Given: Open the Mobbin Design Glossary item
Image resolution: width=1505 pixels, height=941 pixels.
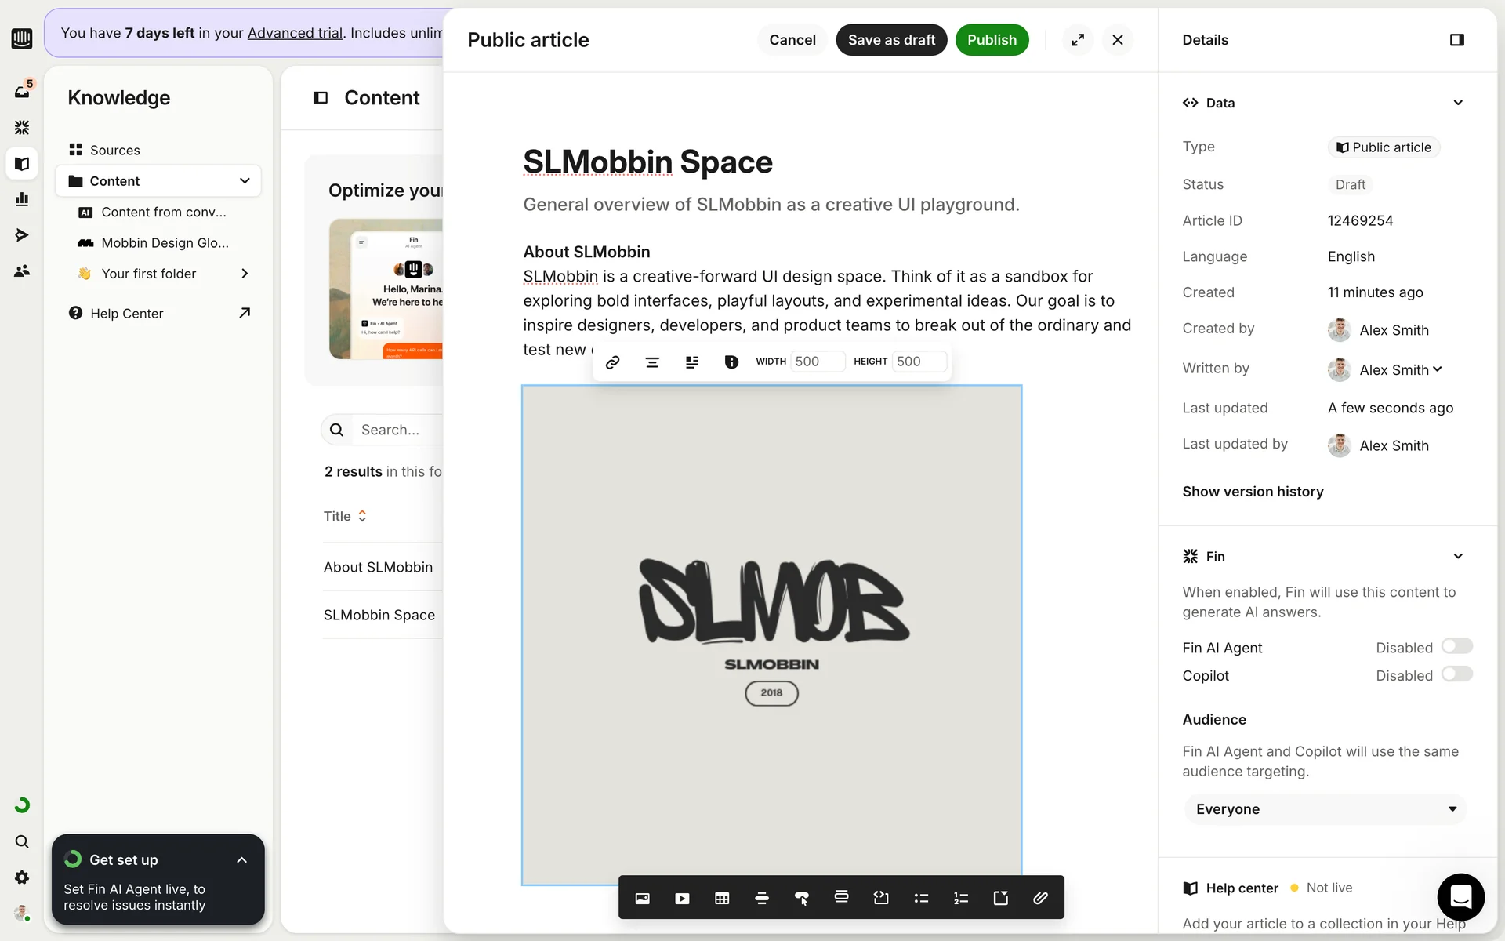Looking at the screenshot, I should (x=165, y=243).
